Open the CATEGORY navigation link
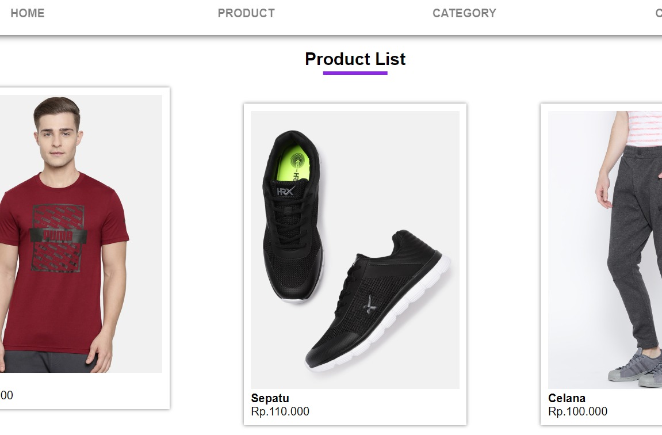662x435 pixels. 464,13
